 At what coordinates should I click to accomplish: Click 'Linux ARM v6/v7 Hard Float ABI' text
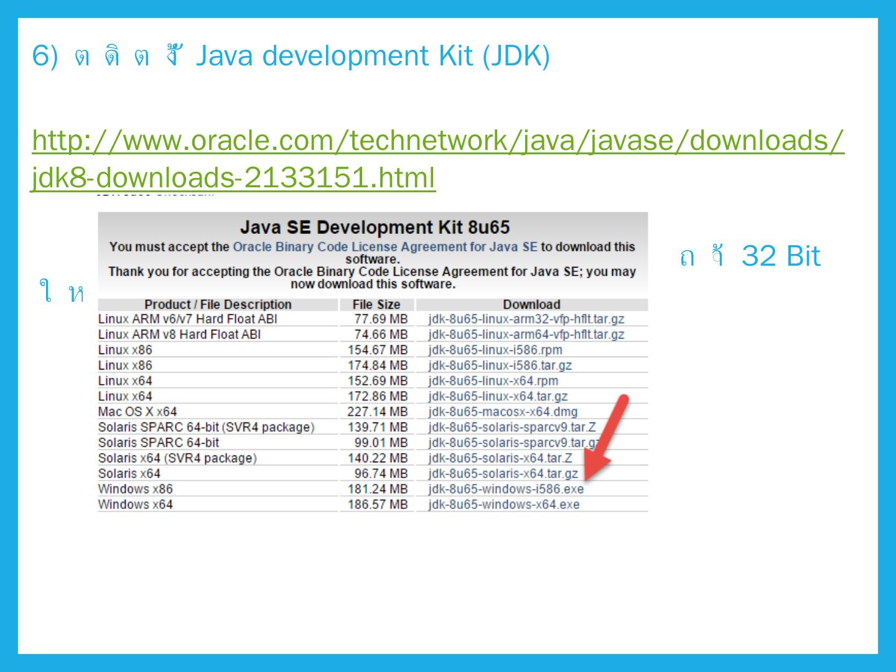point(187,319)
